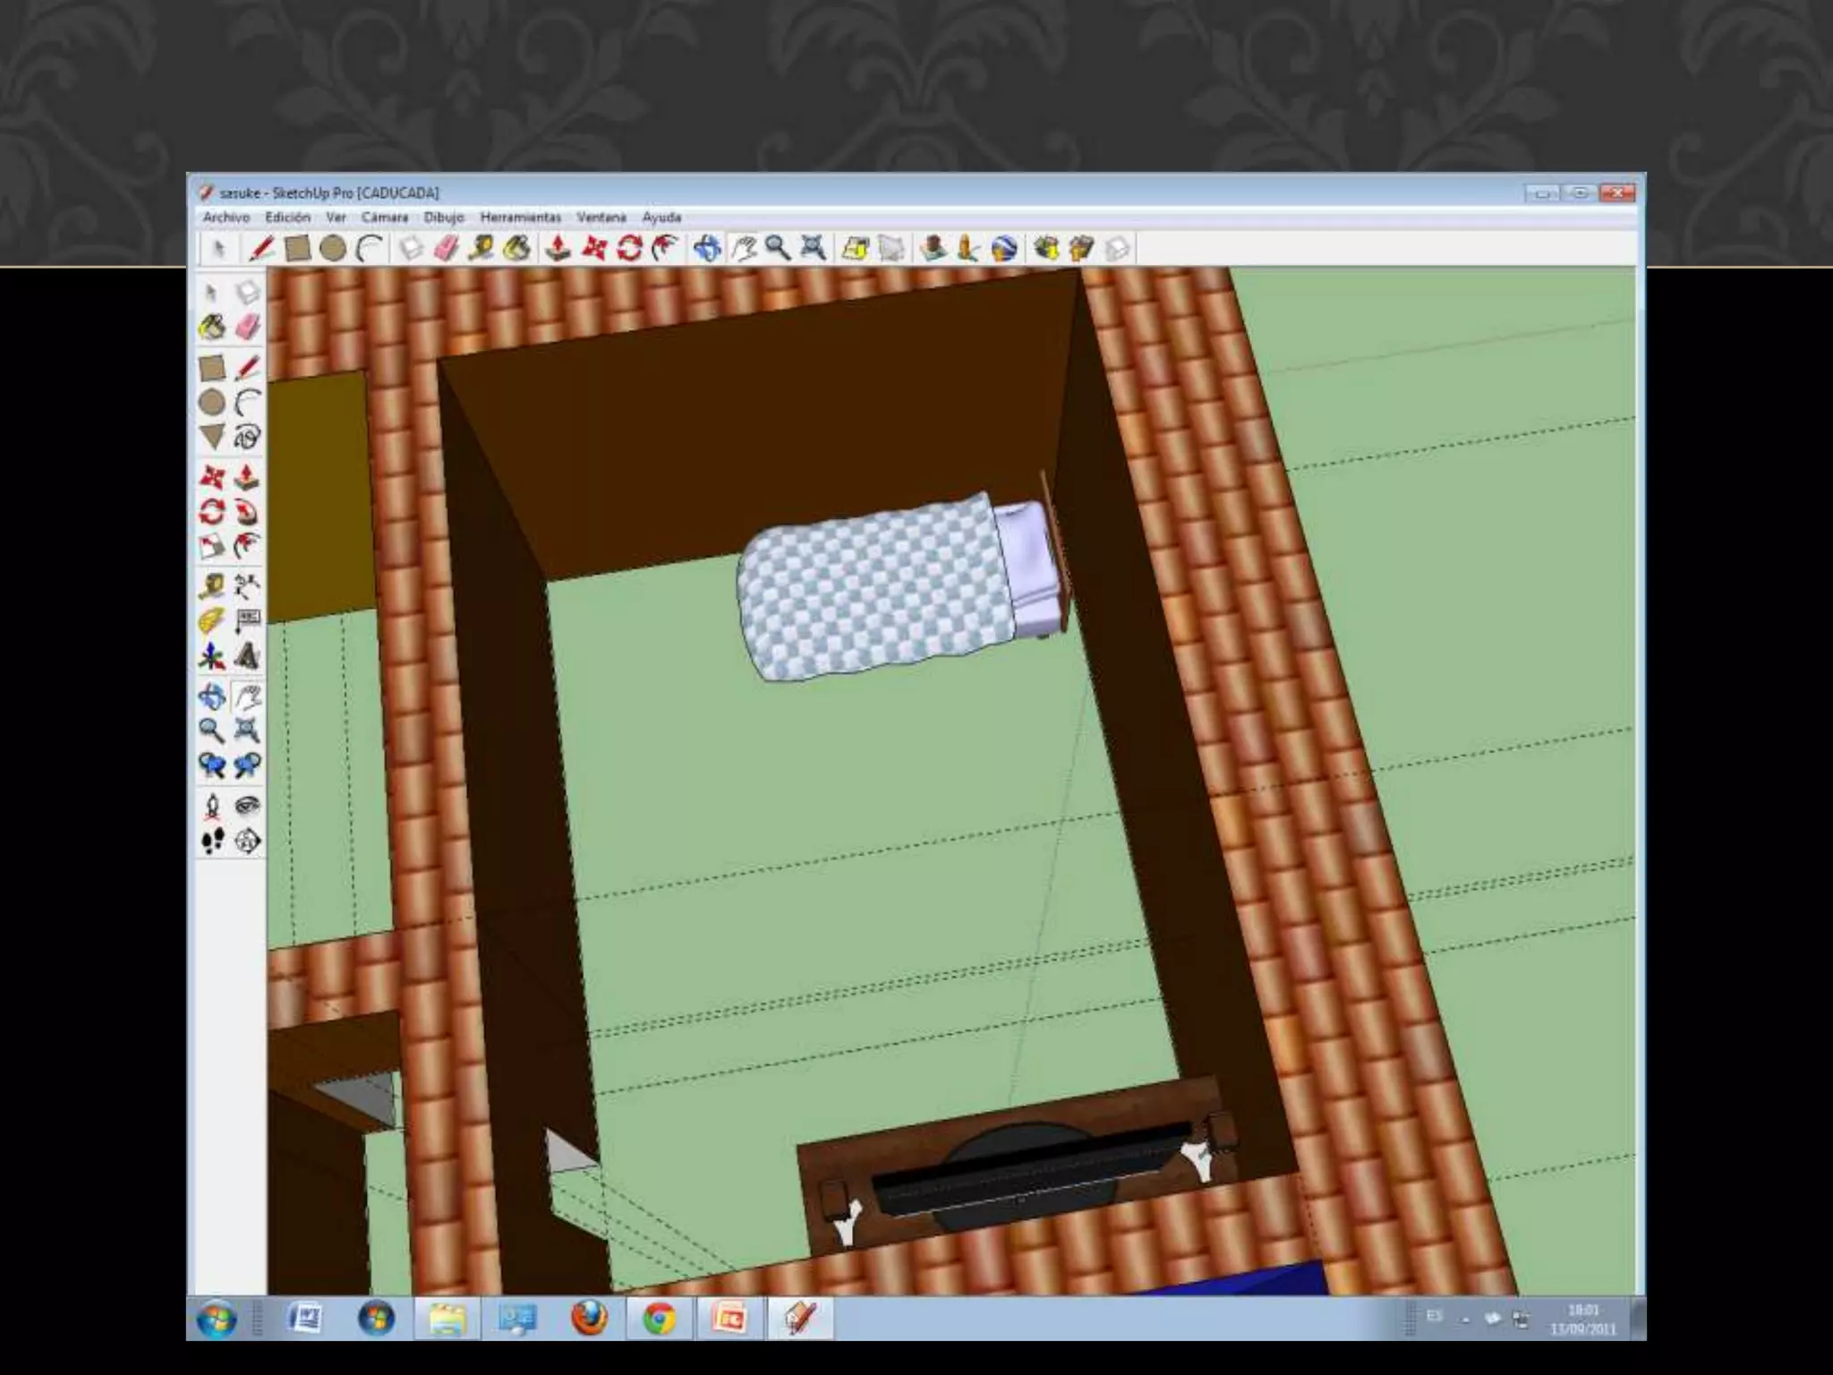
Task: Click the Get Models toolbar icon
Action: click(x=1046, y=248)
